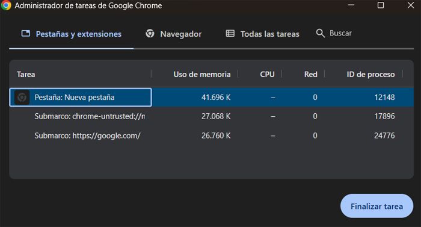The width and height of the screenshot is (421, 227).
Task: Click the favicon of Nueva pestaña row
Action: (x=22, y=98)
